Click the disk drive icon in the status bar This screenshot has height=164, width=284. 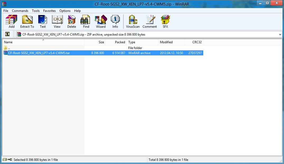coord(5,160)
